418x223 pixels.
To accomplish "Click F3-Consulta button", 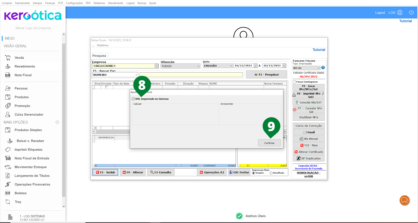I will [161, 172].
